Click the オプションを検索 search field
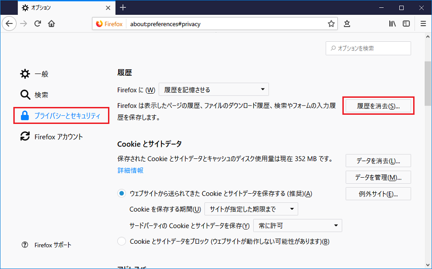This screenshot has width=432, height=269. [x=369, y=48]
